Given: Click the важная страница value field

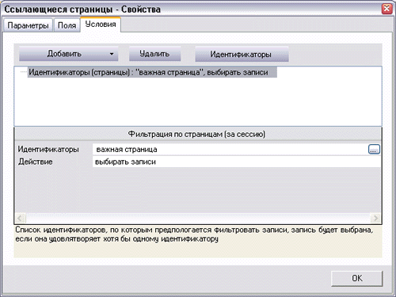Looking at the screenshot, I should [230, 150].
